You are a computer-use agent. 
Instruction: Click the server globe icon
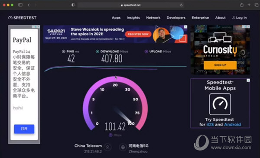coord(123,147)
